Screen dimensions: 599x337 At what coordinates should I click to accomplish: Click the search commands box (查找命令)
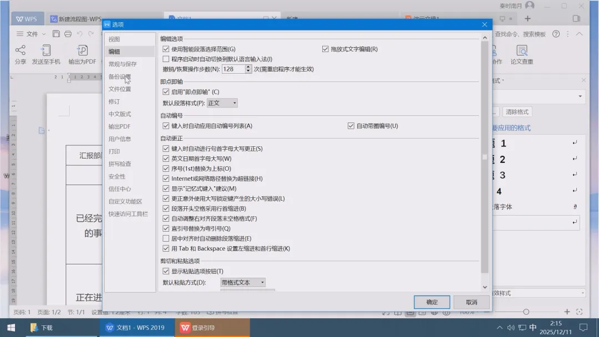click(x=520, y=34)
